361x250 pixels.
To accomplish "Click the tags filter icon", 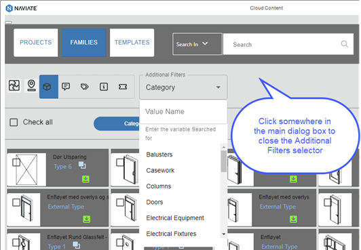I will [85, 87].
